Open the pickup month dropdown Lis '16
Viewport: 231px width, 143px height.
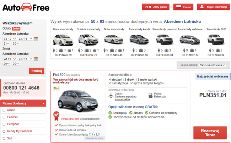coord(26,39)
